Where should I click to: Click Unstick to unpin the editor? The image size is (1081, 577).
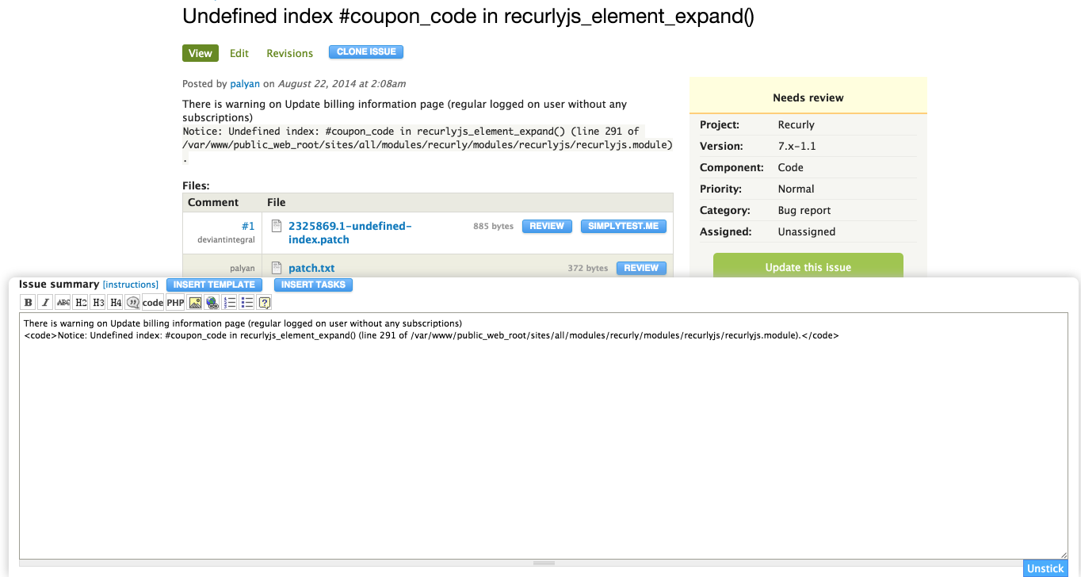pos(1045,568)
